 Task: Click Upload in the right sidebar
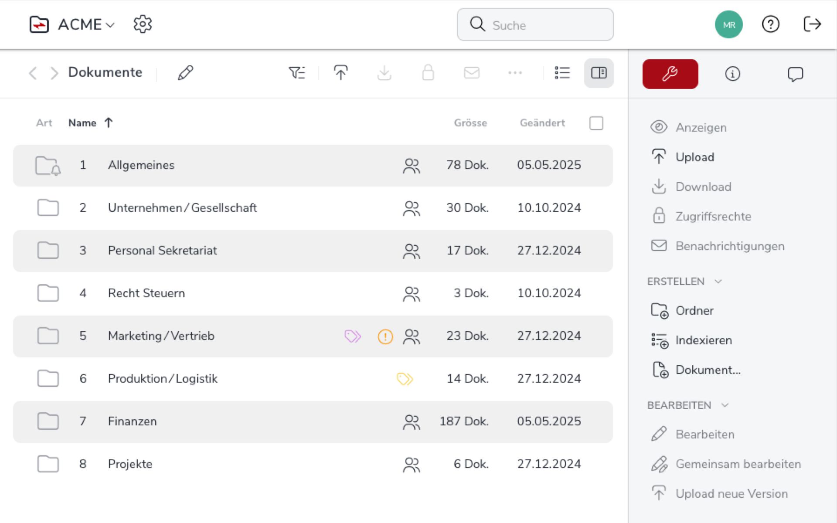point(694,157)
